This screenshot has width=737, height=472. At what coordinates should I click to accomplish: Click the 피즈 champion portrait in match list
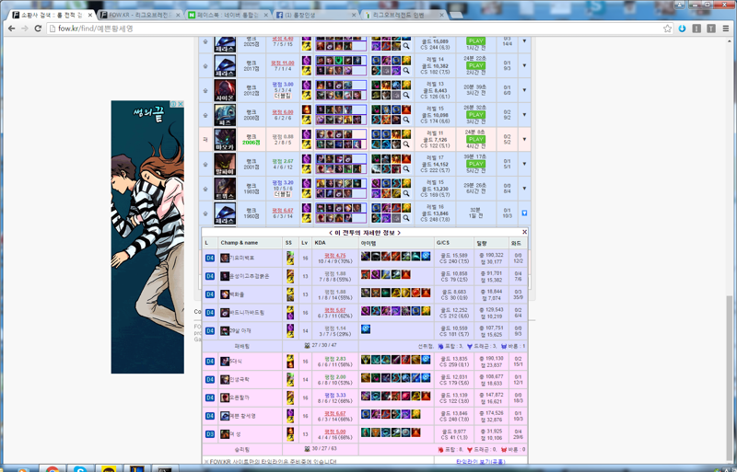tap(225, 115)
